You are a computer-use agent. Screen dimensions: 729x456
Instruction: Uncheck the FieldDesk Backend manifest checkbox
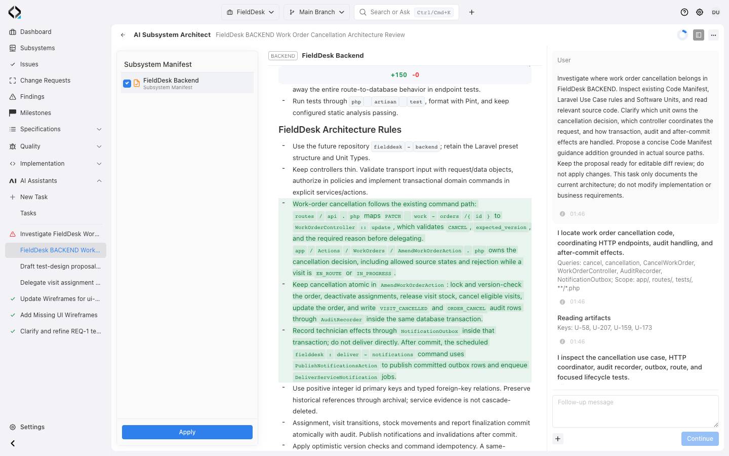(x=127, y=84)
